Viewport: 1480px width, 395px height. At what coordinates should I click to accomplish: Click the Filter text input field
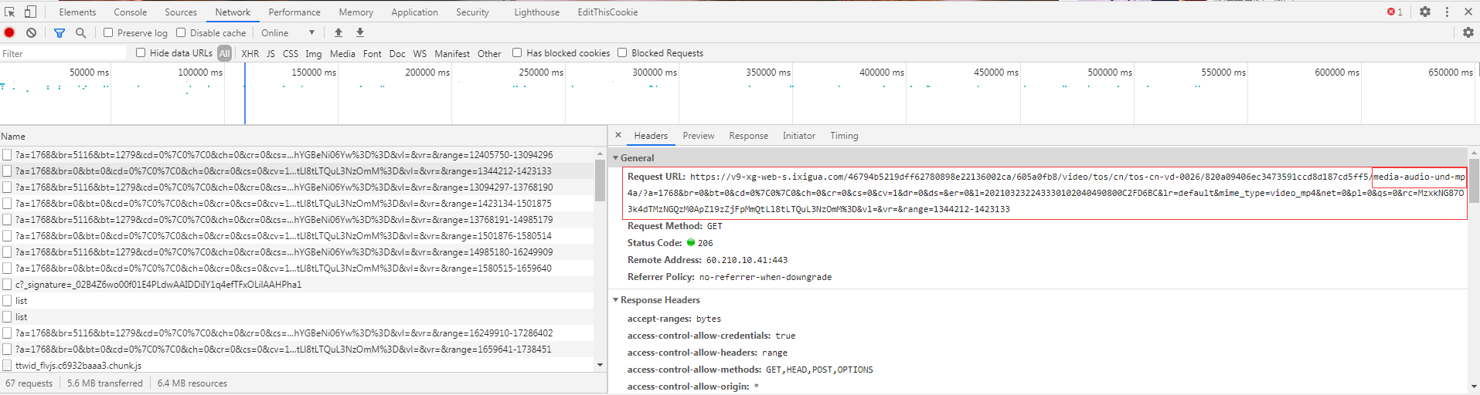click(63, 53)
